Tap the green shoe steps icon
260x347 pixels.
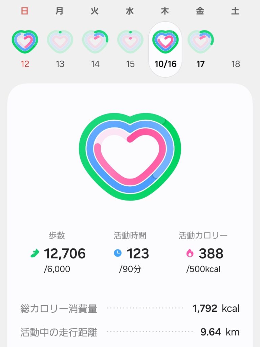click(35, 253)
